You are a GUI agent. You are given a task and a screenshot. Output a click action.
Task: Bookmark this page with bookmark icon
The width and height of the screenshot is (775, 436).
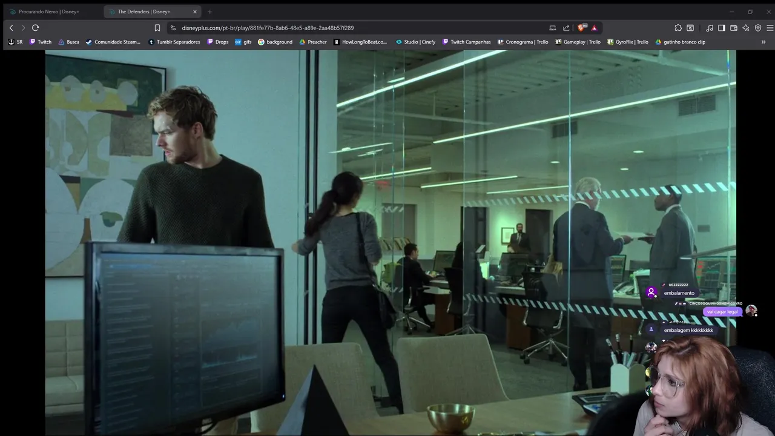157,28
